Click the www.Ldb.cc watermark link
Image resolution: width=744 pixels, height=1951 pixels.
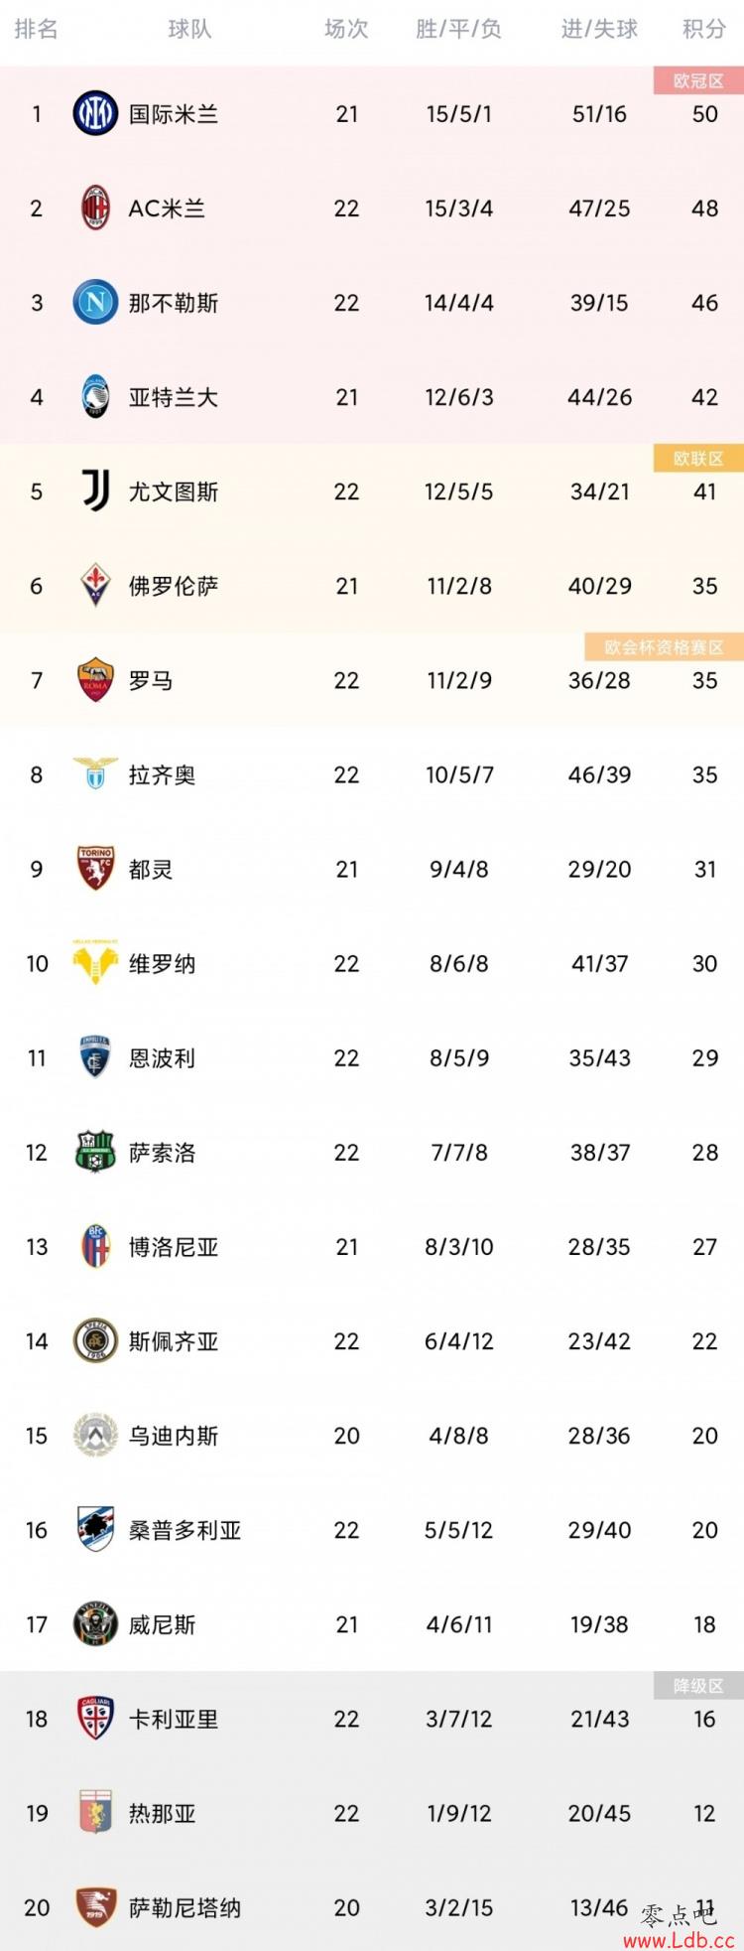[679, 1939]
